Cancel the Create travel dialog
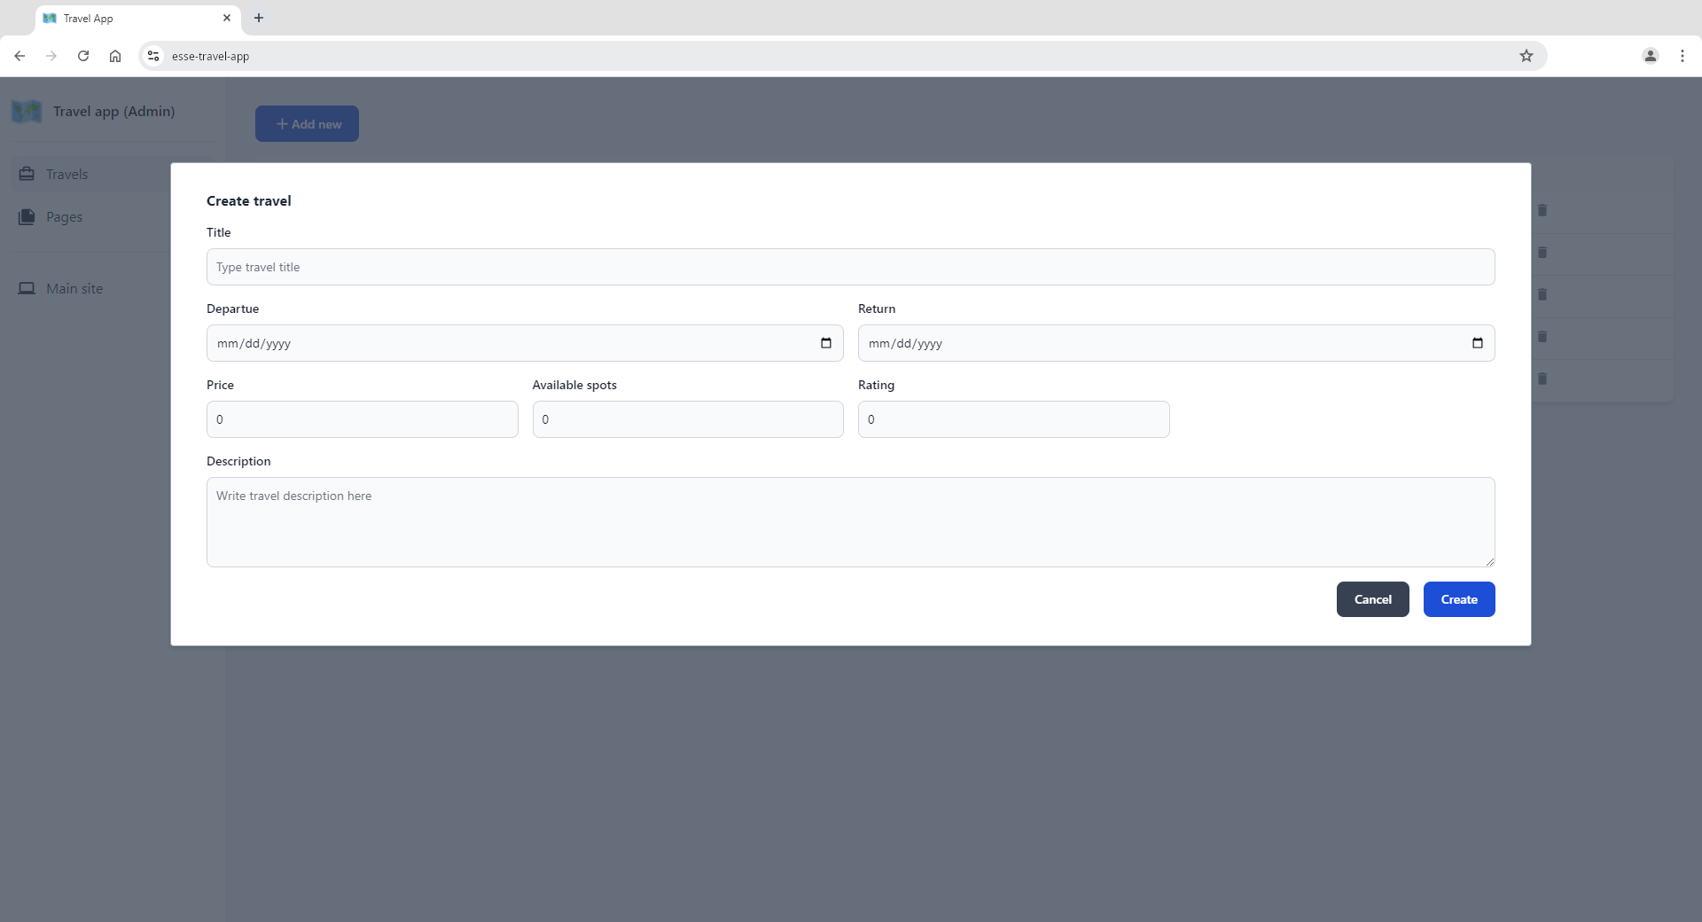1702x922 pixels. pyautogui.click(x=1372, y=599)
